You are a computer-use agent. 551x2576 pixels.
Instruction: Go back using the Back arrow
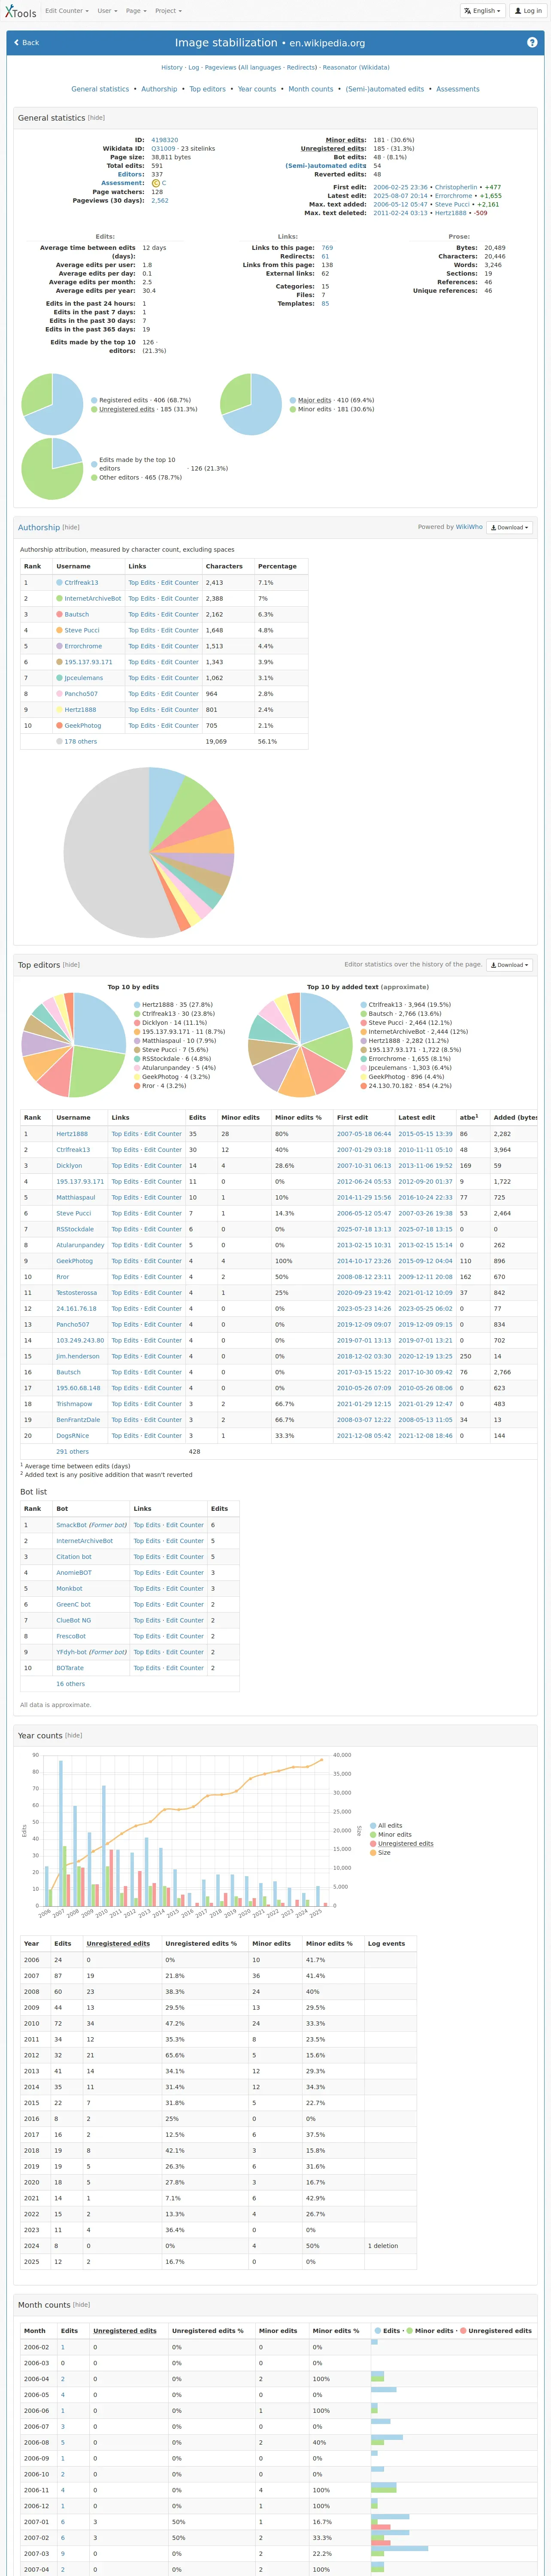[x=27, y=43]
